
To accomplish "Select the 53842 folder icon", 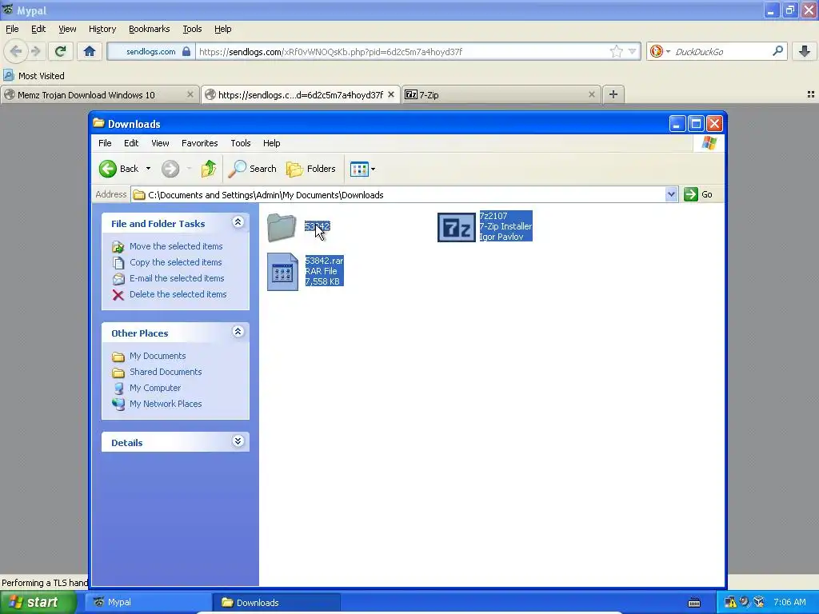I will tap(282, 227).
